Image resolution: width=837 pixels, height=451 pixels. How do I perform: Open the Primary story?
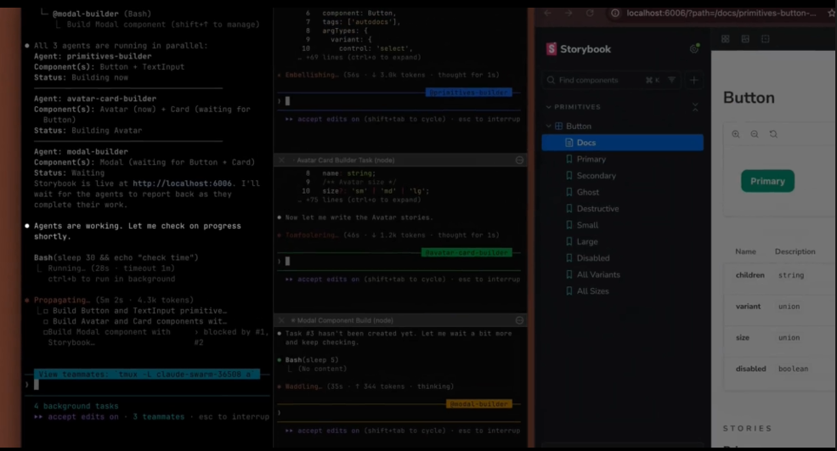[x=591, y=159]
